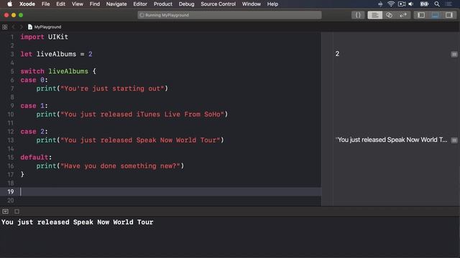
Task: Click the line 13 print statement
Action: click(x=130, y=140)
